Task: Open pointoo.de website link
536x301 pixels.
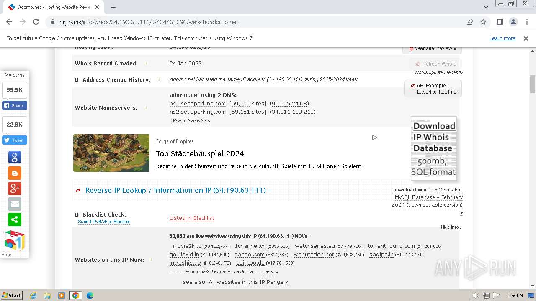Action: 250,263
